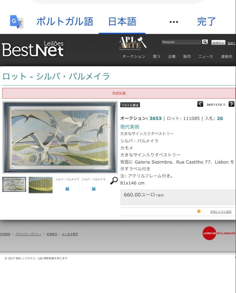Viewport: 236px width, 293px height.
Task: Select the 日本語 language tab
Action: coord(122,21)
